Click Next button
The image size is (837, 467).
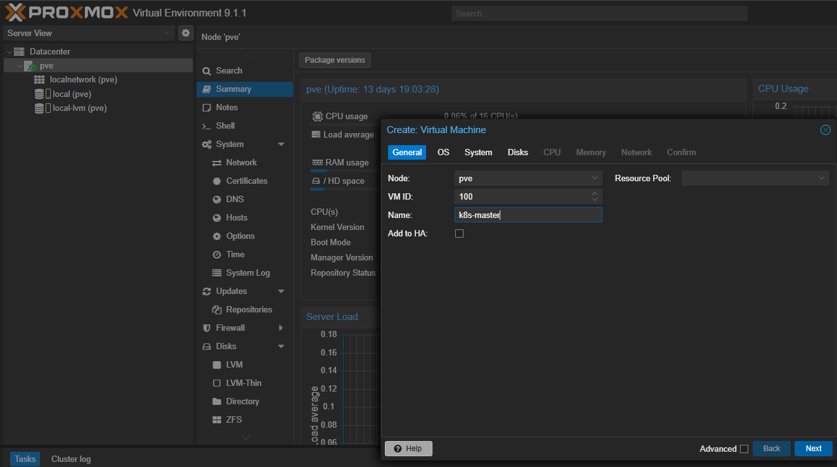click(x=814, y=449)
